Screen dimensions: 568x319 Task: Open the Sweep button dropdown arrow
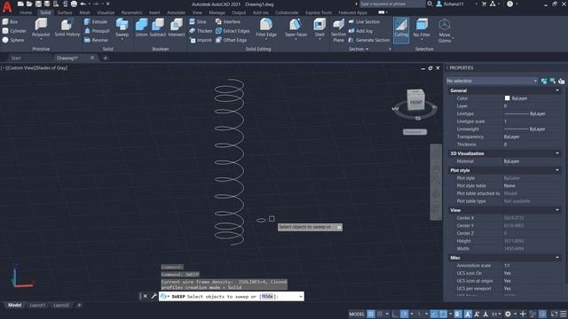click(122, 39)
